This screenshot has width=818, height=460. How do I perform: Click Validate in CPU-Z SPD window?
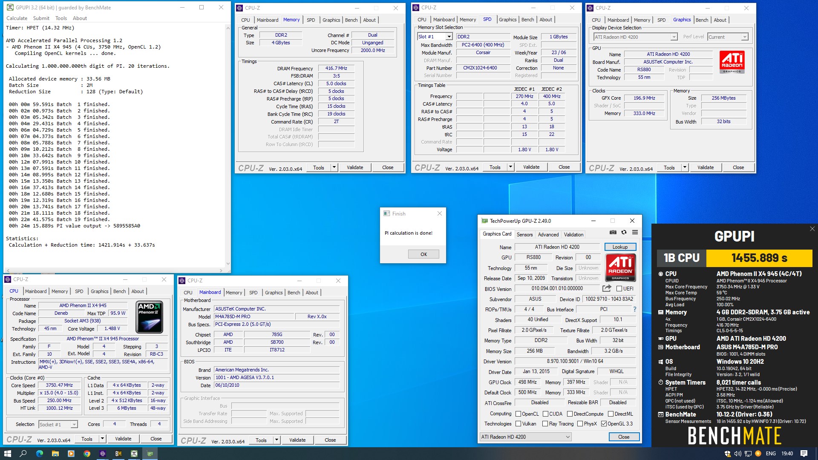point(531,167)
